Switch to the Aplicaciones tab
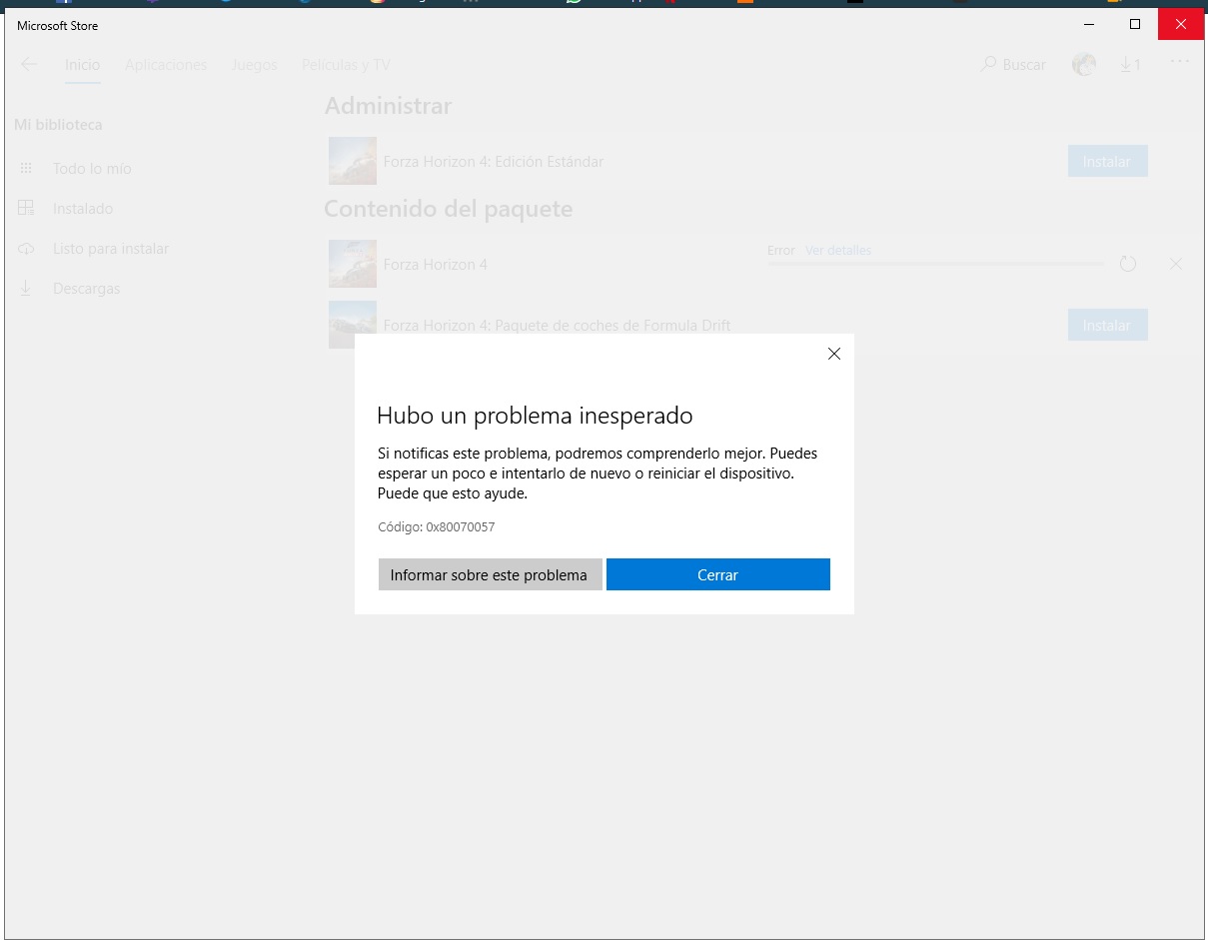Screen dimensions: 1208x940 click(x=166, y=65)
